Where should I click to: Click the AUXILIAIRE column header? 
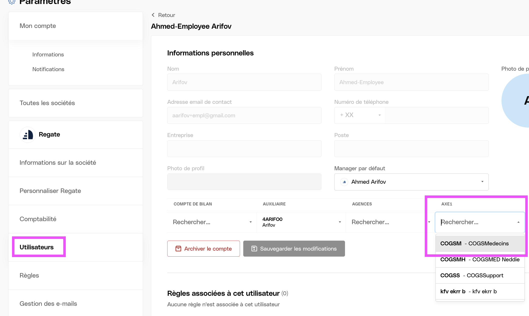[274, 204]
